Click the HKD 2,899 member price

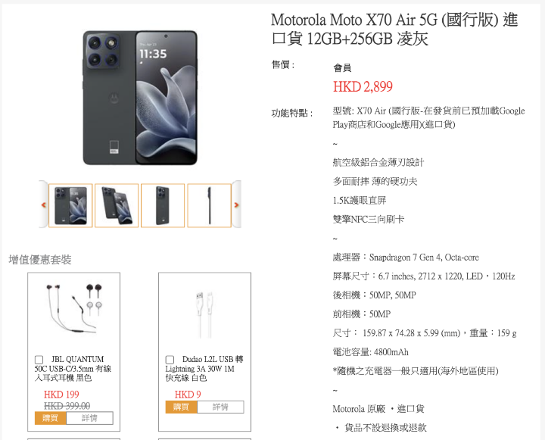click(363, 86)
